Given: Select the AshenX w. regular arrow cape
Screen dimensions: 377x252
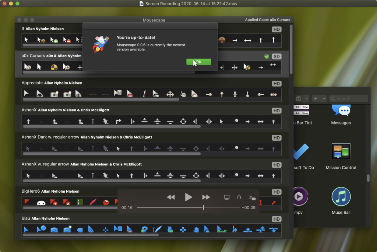Looking at the screenshot, I should [x=45, y=164].
